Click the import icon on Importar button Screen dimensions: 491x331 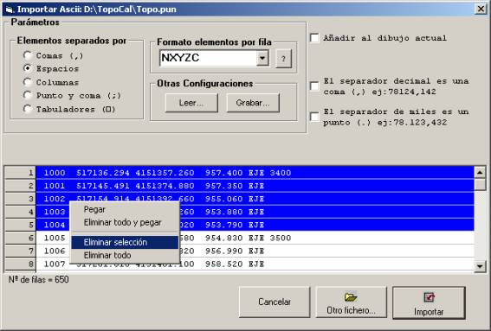pos(429,297)
